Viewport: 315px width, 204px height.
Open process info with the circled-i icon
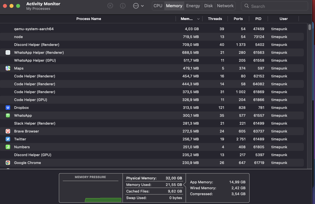[x=123, y=6]
